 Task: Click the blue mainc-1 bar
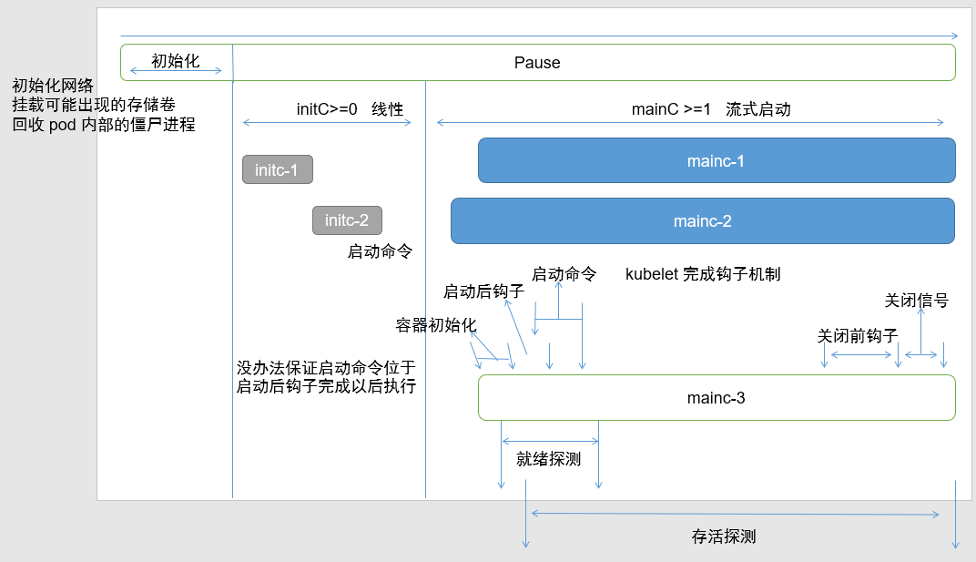pyautogui.click(x=716, y=161)
